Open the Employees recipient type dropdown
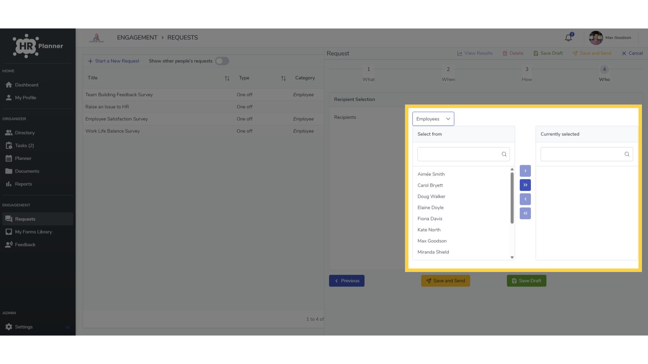This screenshot has width=648, height=364. (x=433, y=119)
